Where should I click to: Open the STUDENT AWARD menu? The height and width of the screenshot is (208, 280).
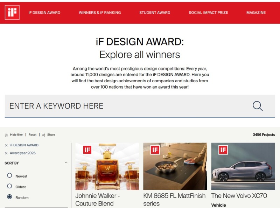click(x=155, y=13)
